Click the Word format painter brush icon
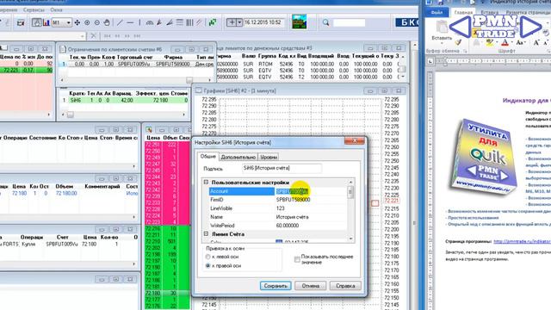551x310 pixels. click(458, 42)
